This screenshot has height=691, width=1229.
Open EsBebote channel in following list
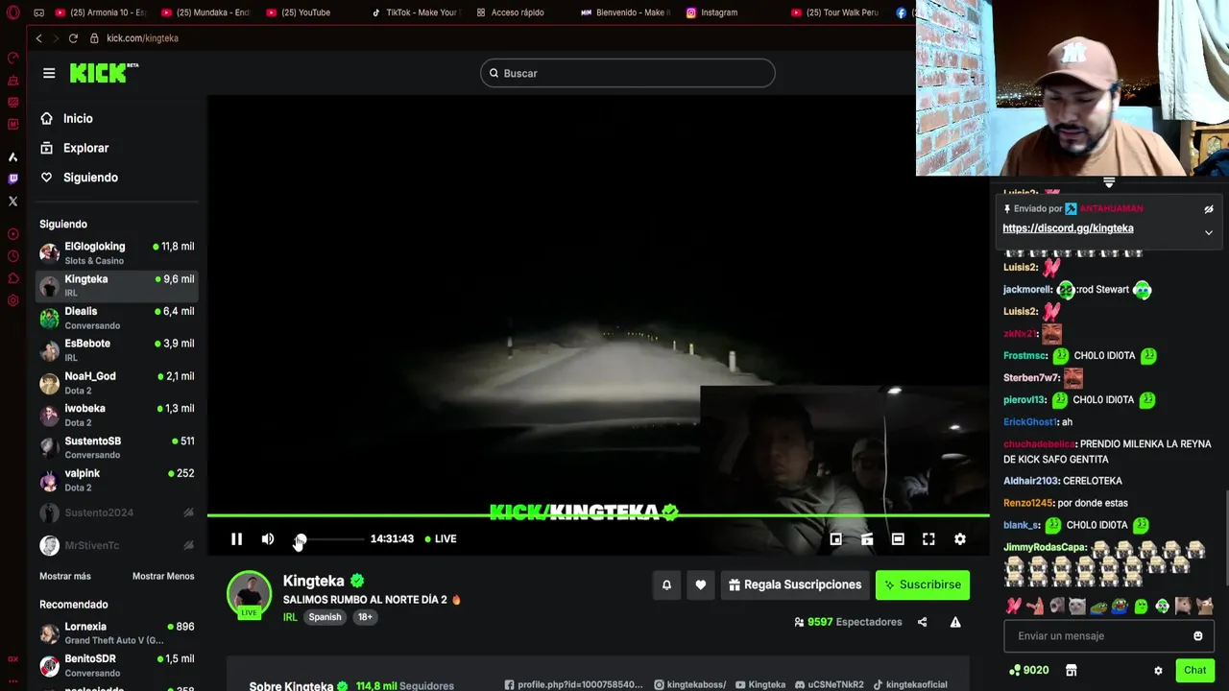(x=116, y=350)
